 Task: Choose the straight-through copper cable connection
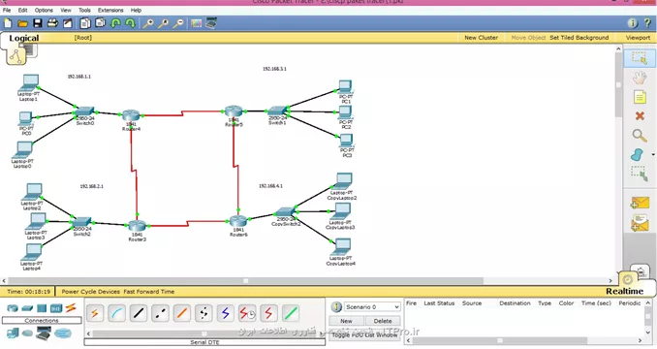point(139,313)
